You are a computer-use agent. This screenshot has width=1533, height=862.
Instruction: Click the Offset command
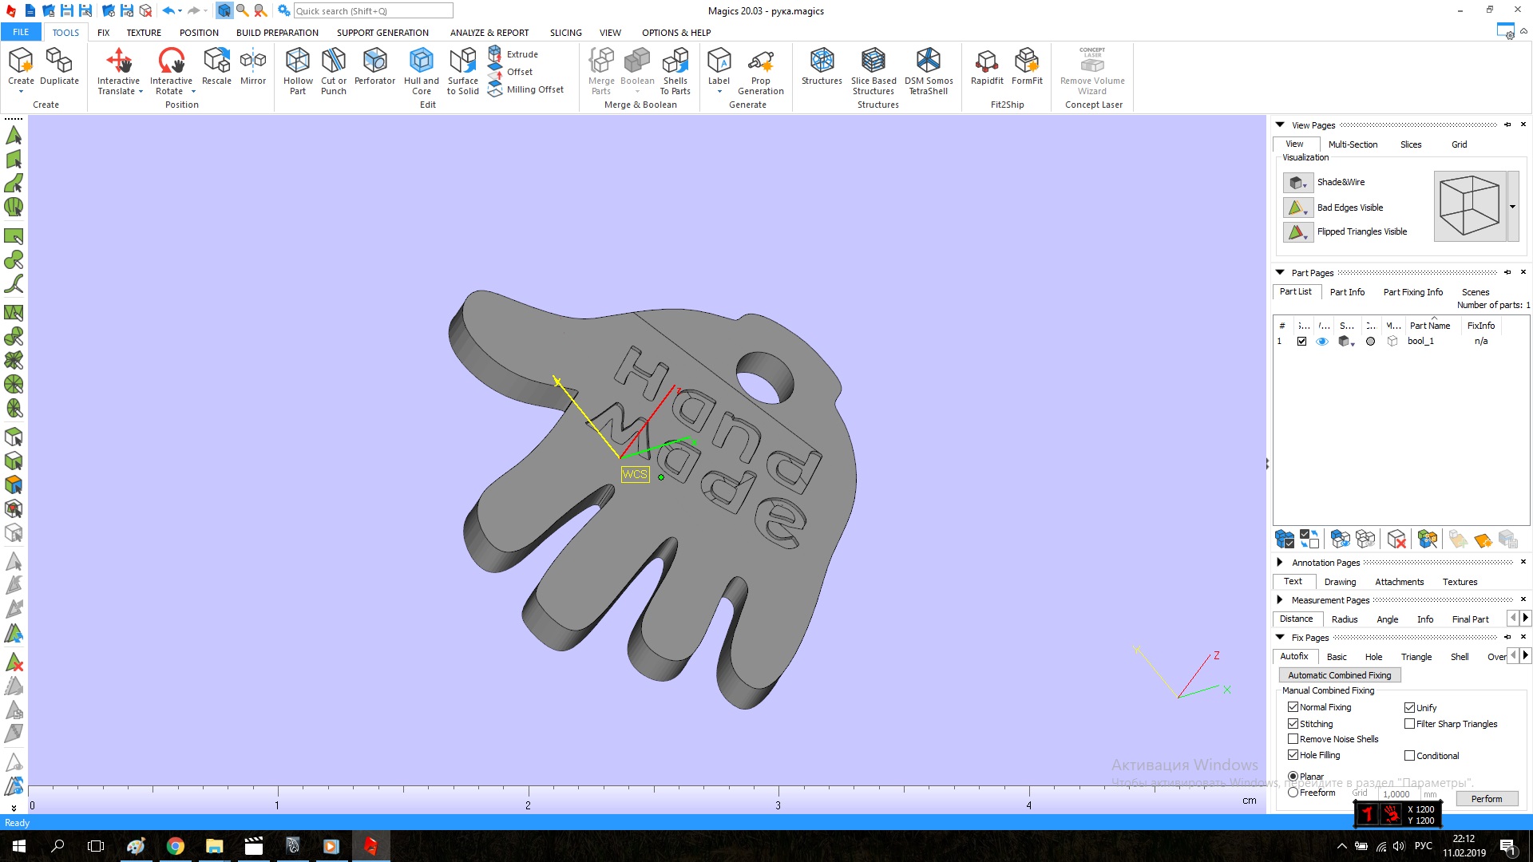tap(511, 72)
